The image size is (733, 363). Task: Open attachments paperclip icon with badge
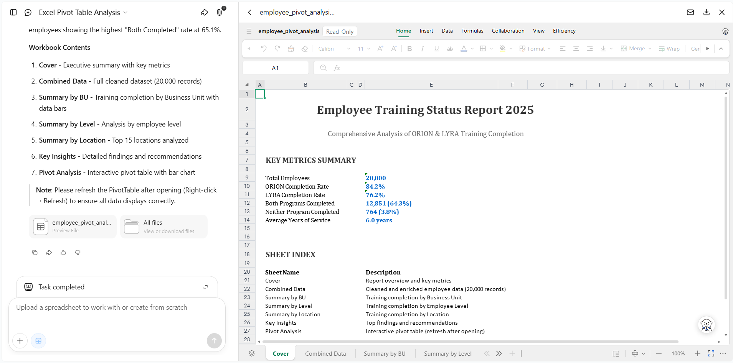point(220,11)
